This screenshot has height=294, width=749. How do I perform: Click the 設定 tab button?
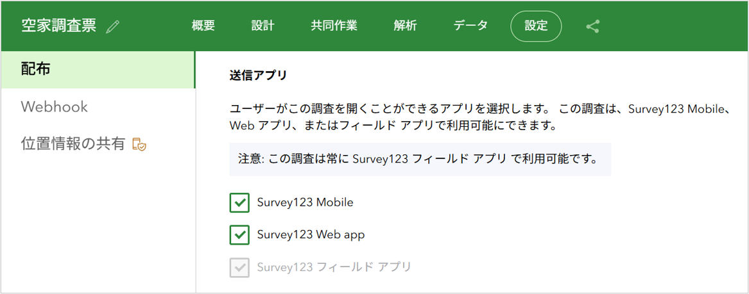pos(536,26)
